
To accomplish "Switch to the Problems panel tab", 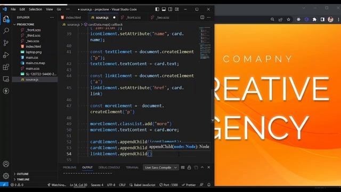I will [x=70, y=167].
